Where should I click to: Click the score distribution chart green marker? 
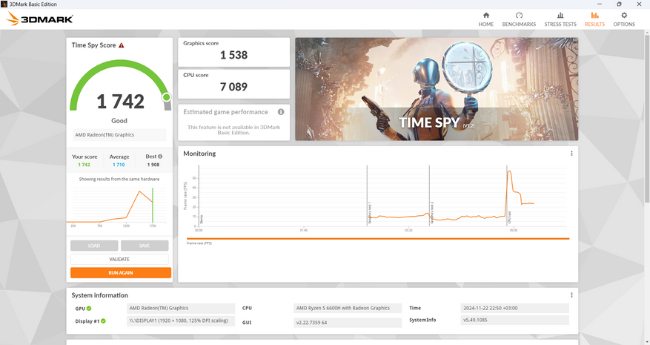(x=153, y=205)
